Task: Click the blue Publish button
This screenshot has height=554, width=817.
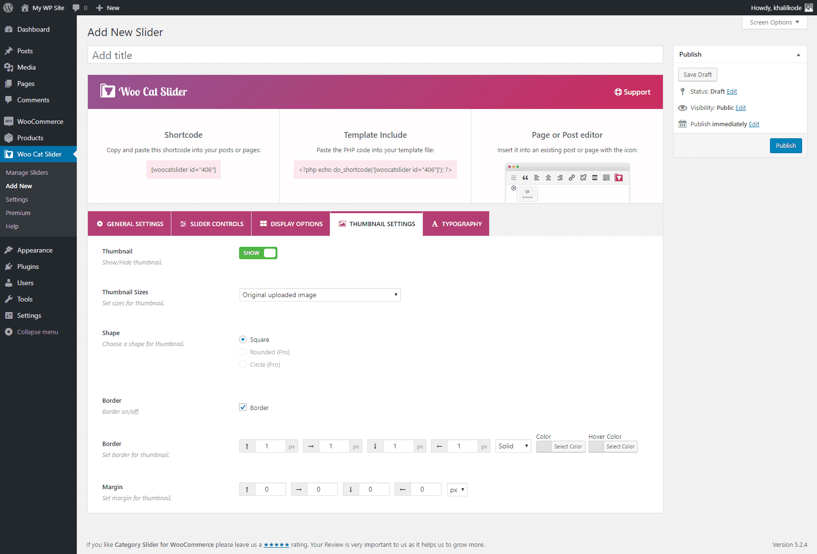Action: [x=785, y=145]
